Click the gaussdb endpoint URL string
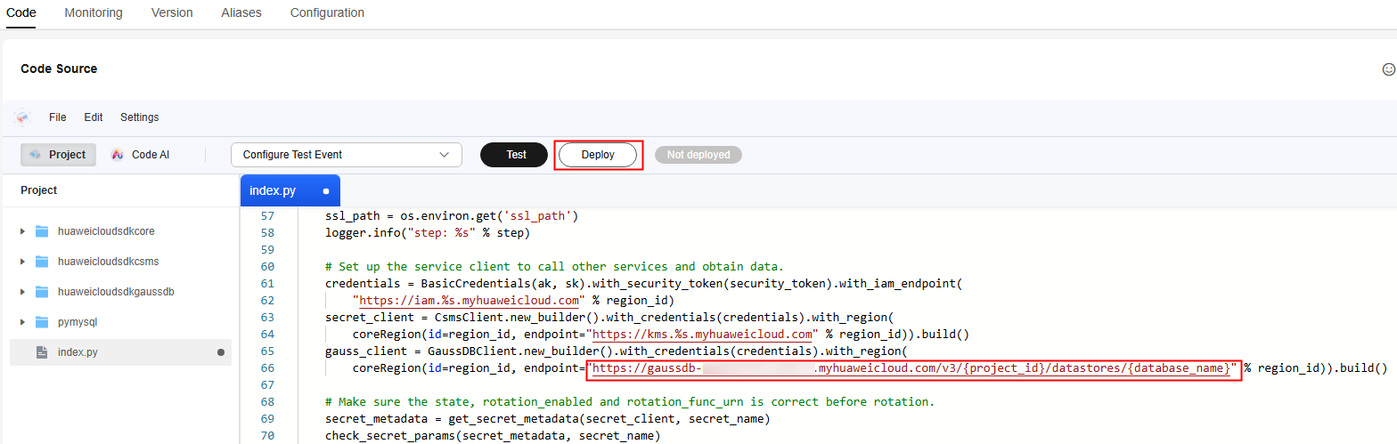Screen dimensions: 1397x444 click(x=912, y=367)
